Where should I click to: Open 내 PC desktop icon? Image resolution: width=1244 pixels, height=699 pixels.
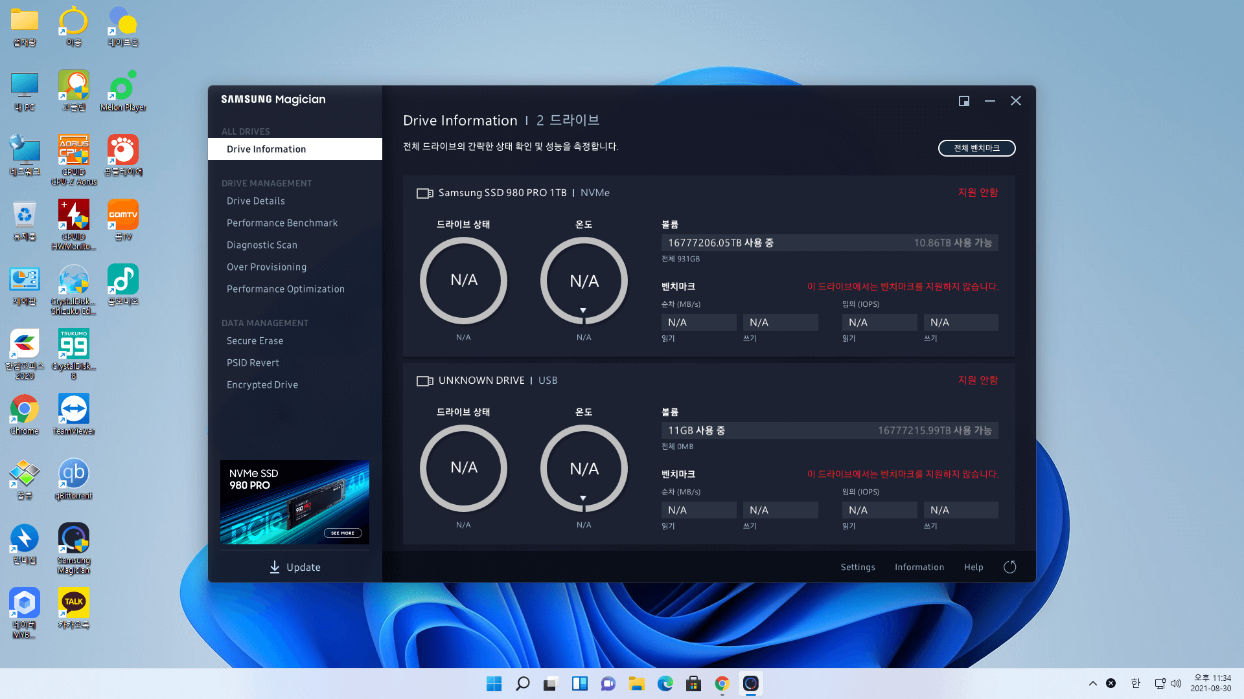pyautogui.click(x=25, y=91)
